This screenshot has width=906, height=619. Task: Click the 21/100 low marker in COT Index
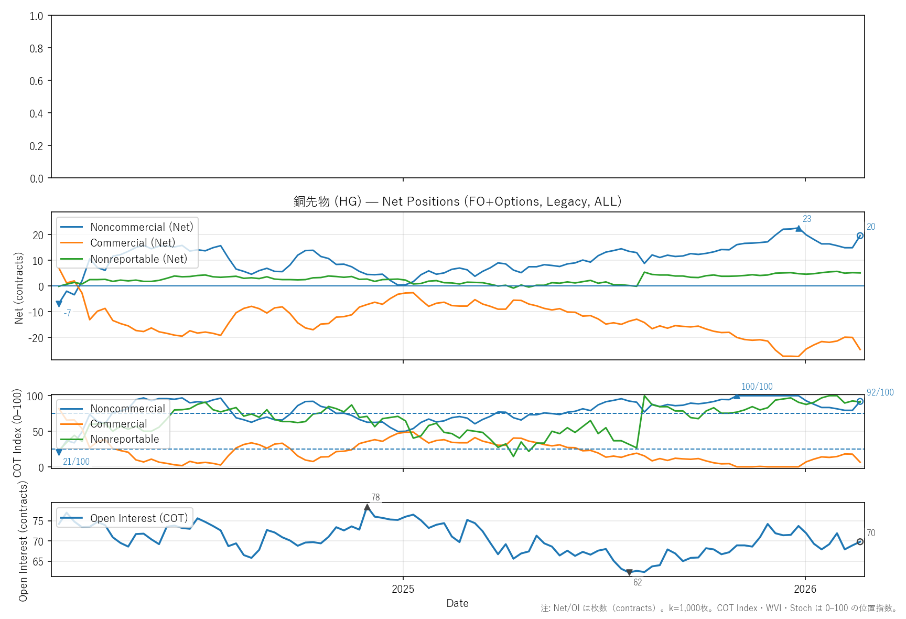pyautogui.click(x=59, y=452)
